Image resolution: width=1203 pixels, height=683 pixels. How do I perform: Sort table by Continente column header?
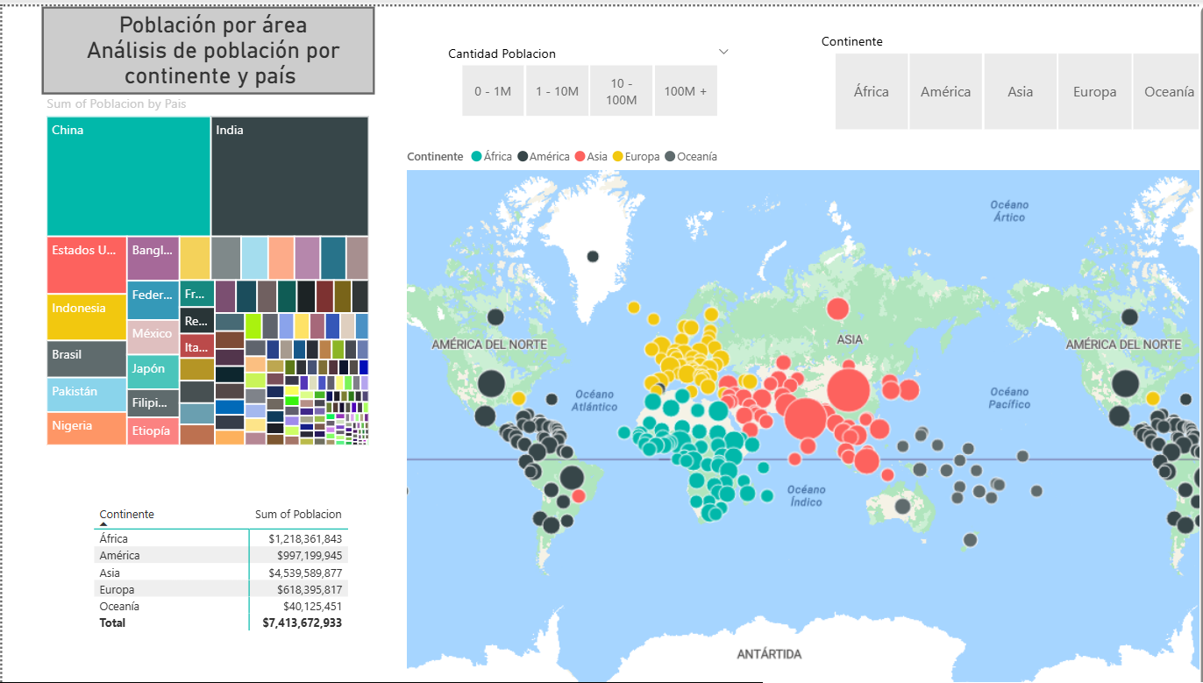click(127, 515)
